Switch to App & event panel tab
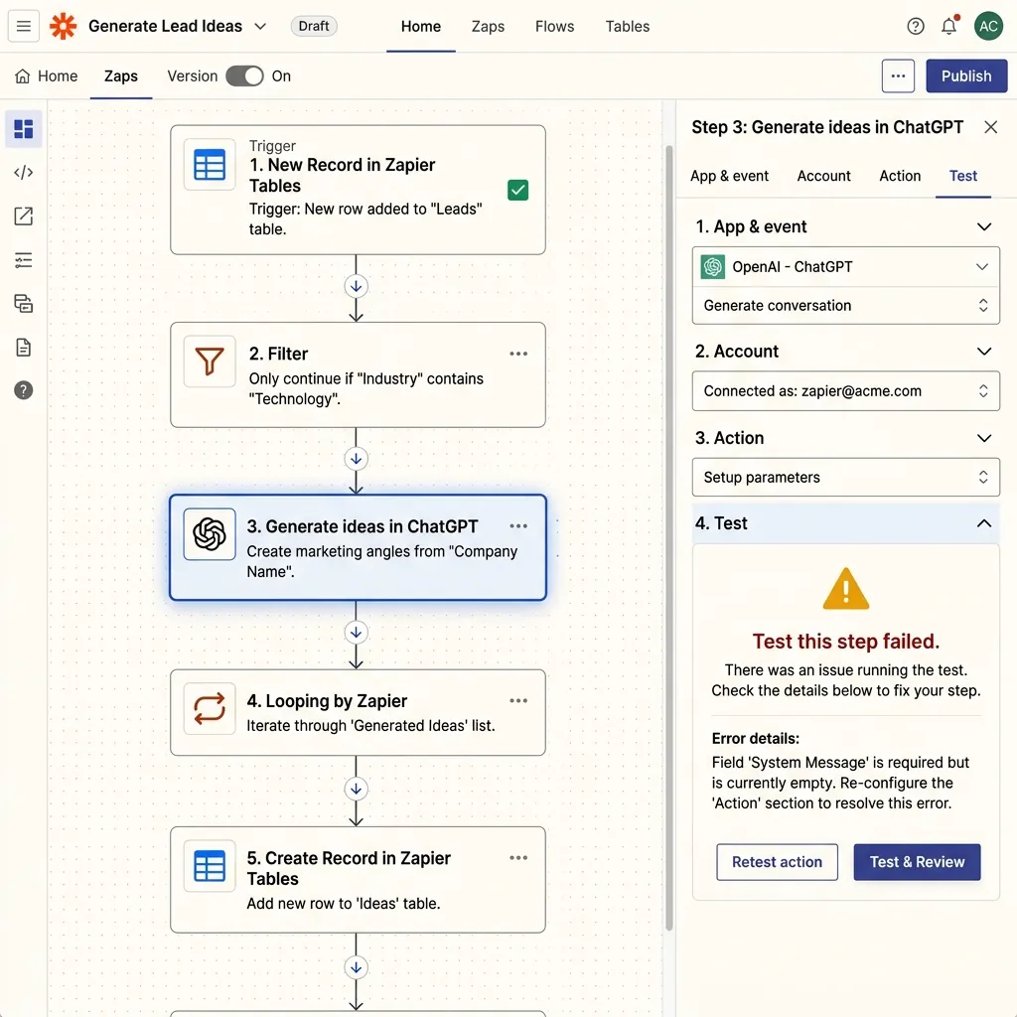 coord(729,176)
